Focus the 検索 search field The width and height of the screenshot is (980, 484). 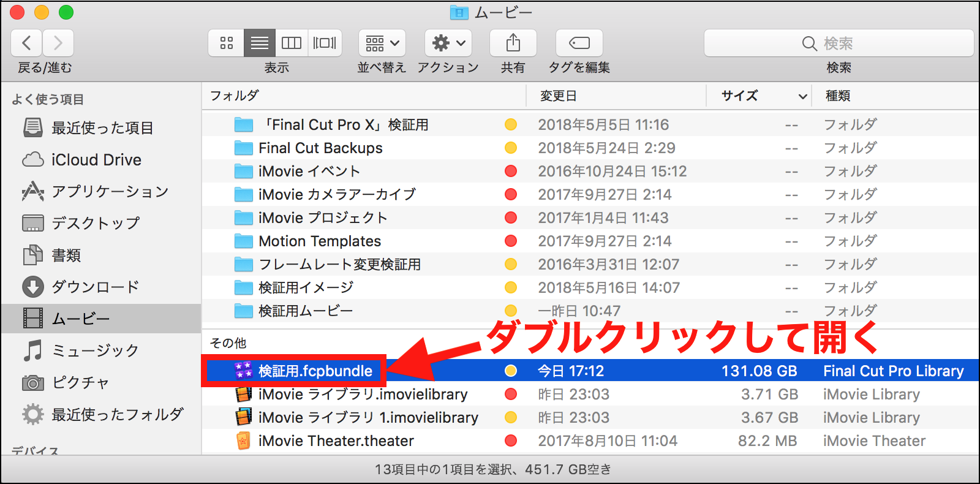click(839, 43)
